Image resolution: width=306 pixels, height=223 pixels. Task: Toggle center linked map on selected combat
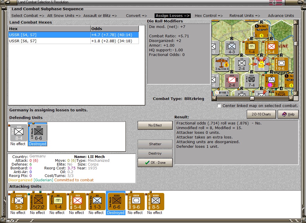(219, 106)
